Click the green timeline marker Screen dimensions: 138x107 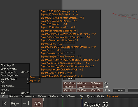click(62, 103)
